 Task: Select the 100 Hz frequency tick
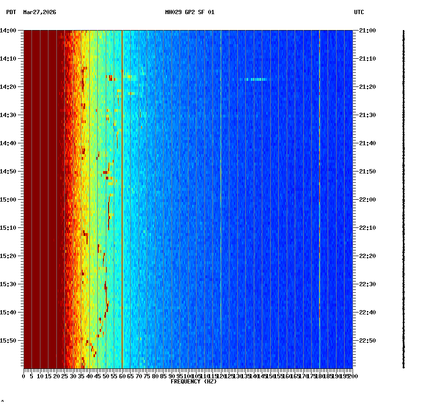(x=187, y=376)
